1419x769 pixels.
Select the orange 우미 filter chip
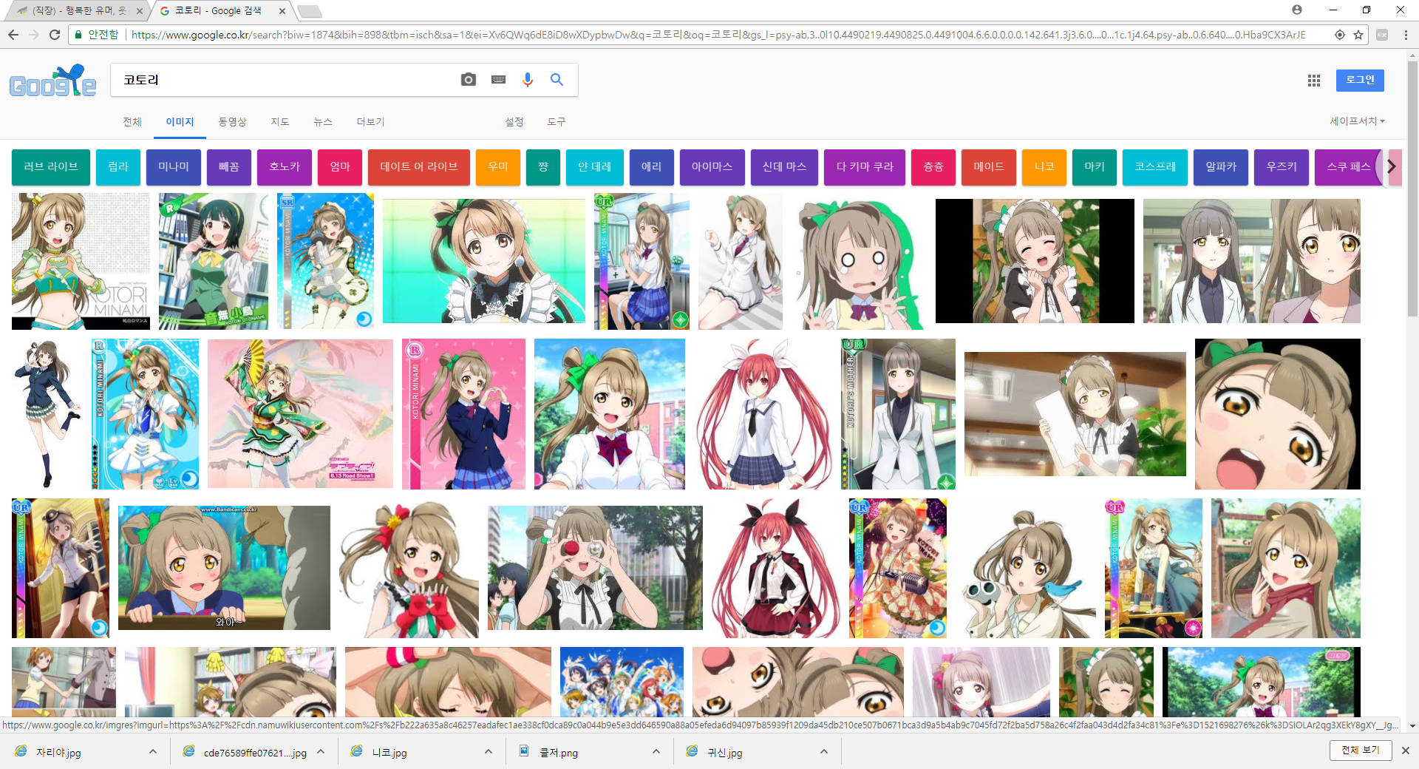coord(498,167)
